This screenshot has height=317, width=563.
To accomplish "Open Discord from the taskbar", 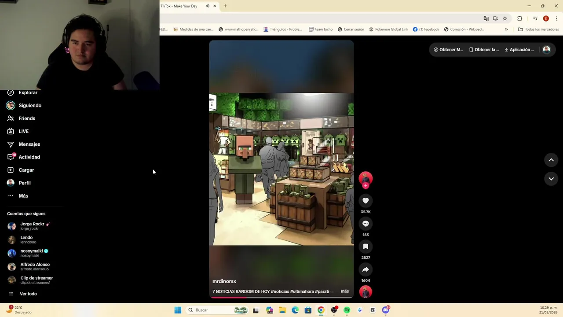I will pos(386,310).
